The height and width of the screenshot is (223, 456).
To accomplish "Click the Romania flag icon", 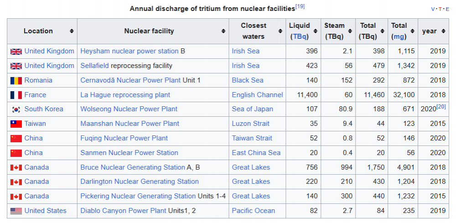I will tap(16, 81).
